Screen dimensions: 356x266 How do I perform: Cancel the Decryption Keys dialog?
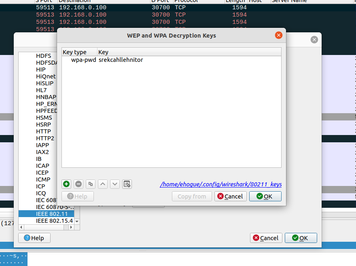[x=231, y=196]
